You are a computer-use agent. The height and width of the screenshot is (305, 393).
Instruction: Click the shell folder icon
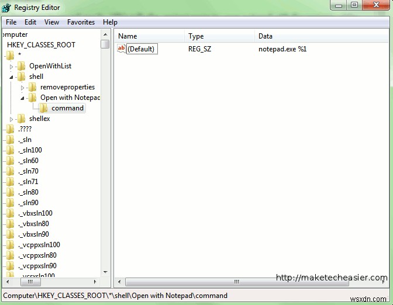point(22,77)
